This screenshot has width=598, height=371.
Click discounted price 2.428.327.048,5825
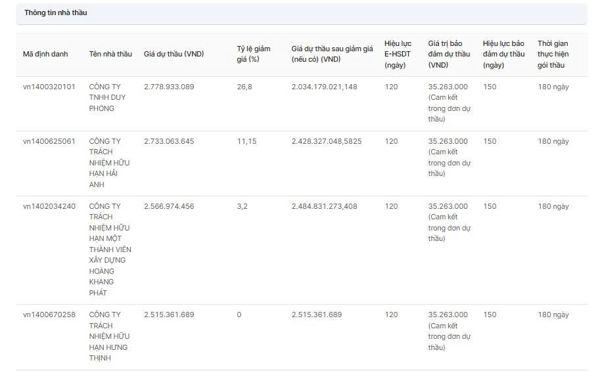coord(327,141)
